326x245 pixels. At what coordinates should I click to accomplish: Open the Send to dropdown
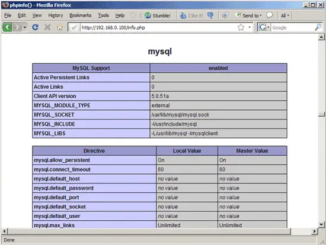click(x=248, y=15)
